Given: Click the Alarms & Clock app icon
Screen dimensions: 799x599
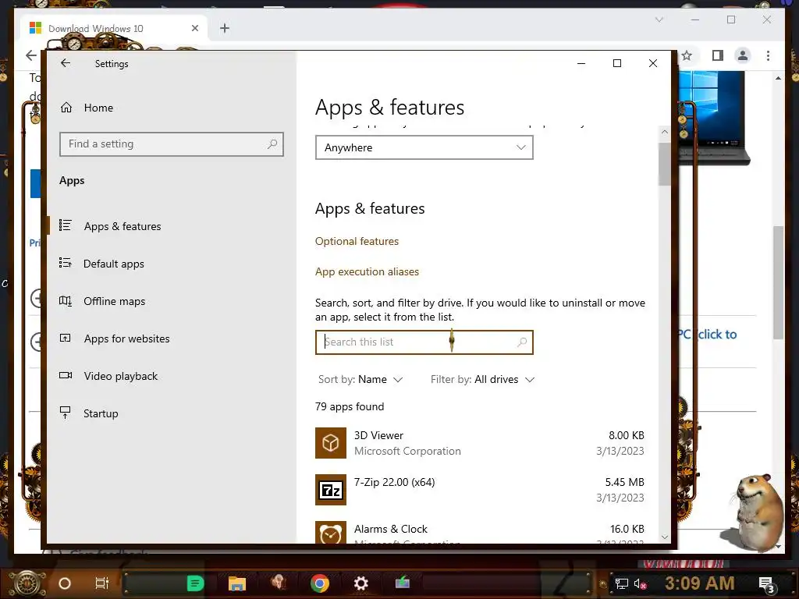Looking at the screenshot, I should 331,532.
